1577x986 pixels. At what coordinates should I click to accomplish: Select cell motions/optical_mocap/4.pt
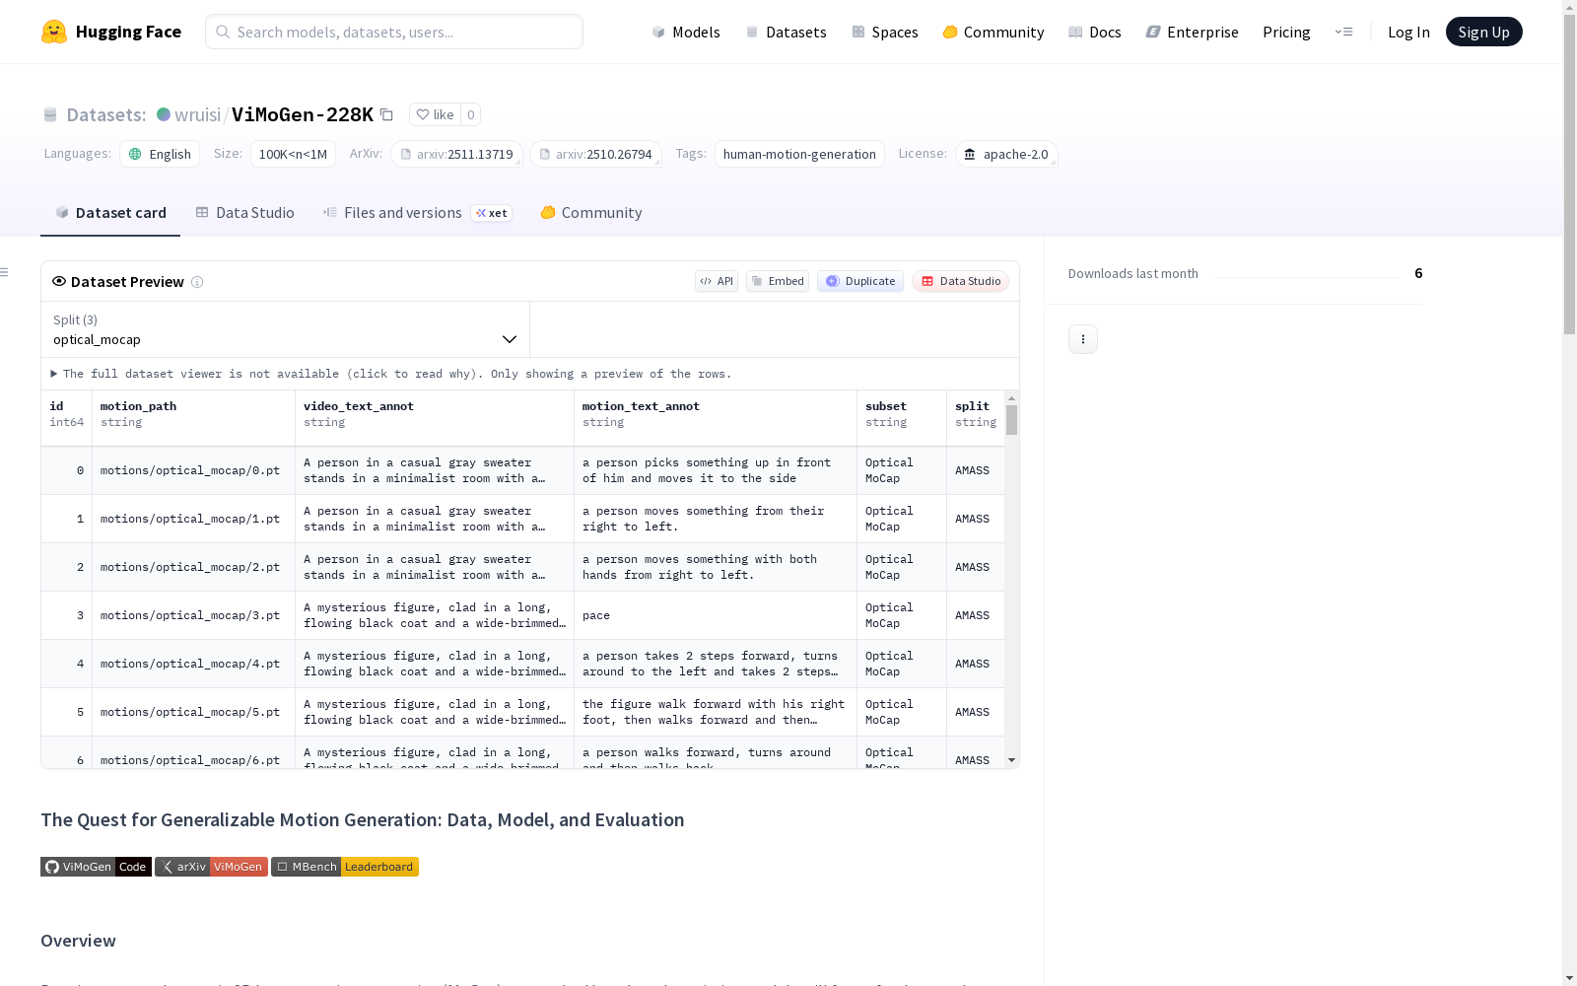coord(193,664)
